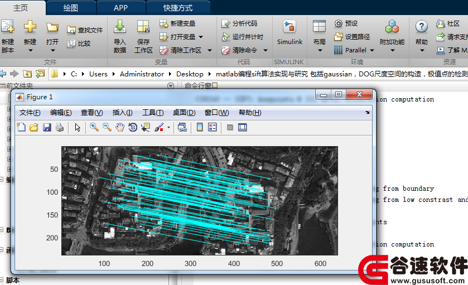Expand 清除工作区 dropdown arrow
The image size is (468, 285).
(210, 50)
